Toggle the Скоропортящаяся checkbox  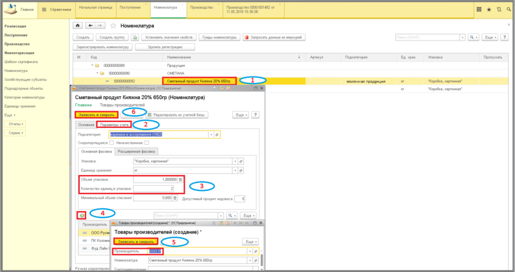pyautogui.click(x=111, y=143)
